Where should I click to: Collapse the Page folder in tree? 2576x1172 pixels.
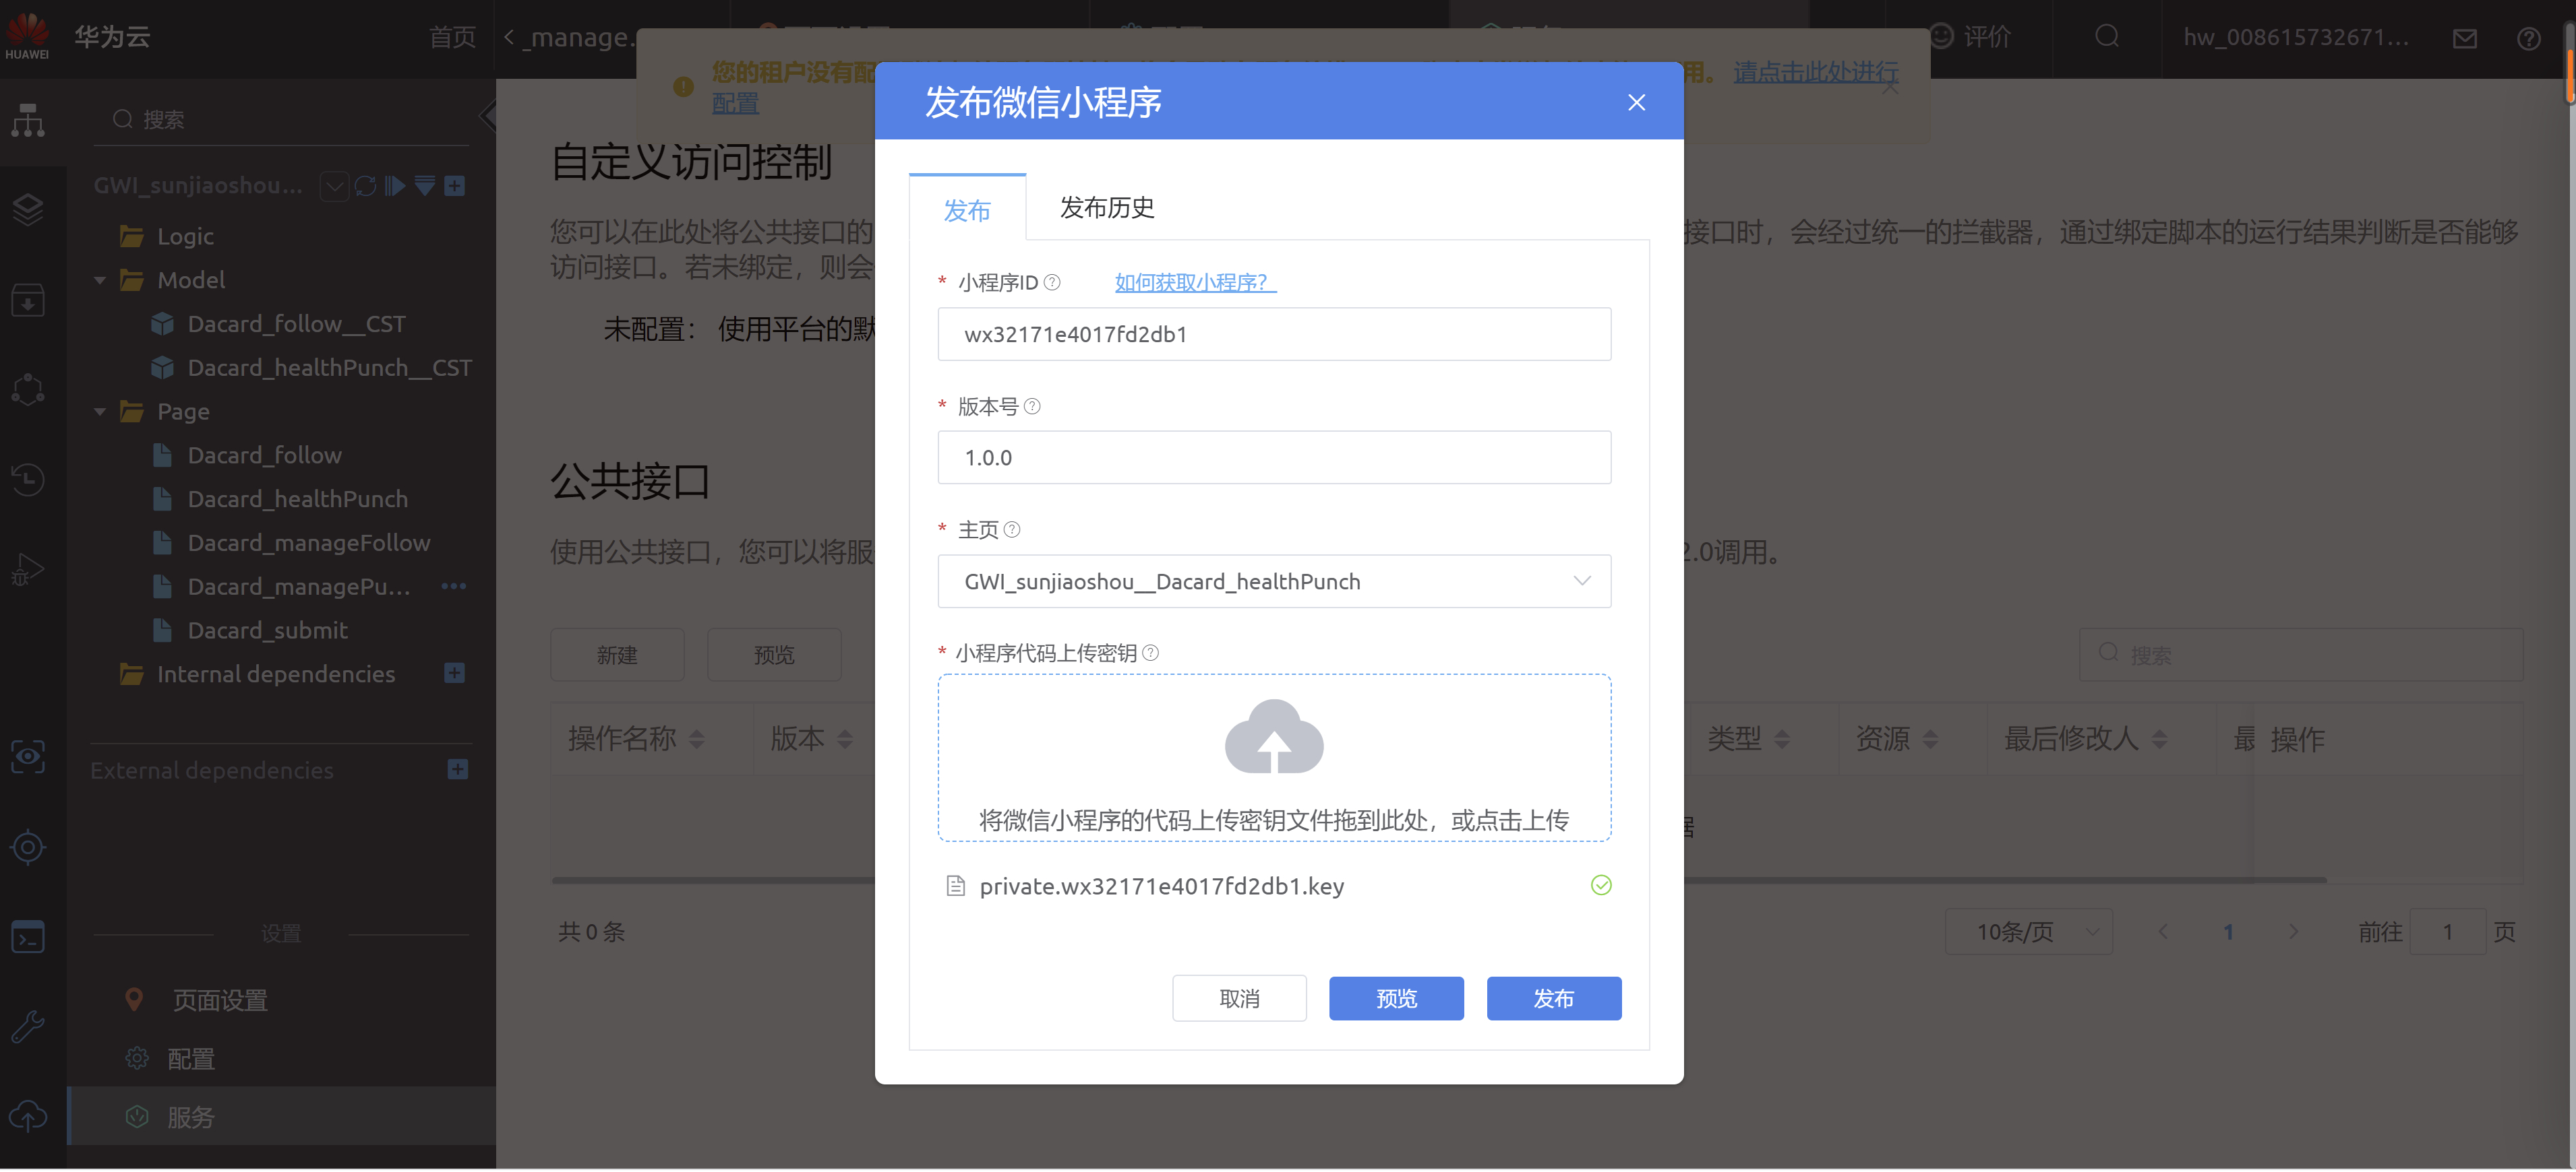coord(100,412)
